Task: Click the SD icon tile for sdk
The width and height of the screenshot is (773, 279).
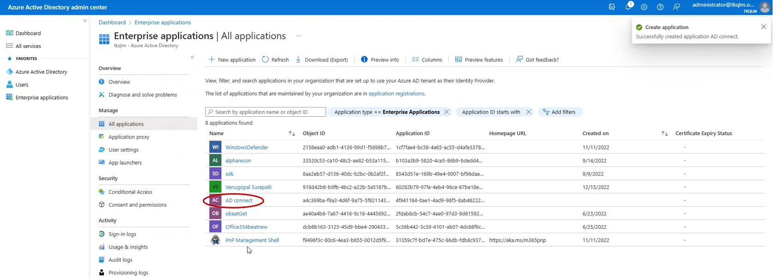Action: tap(215, 174)
